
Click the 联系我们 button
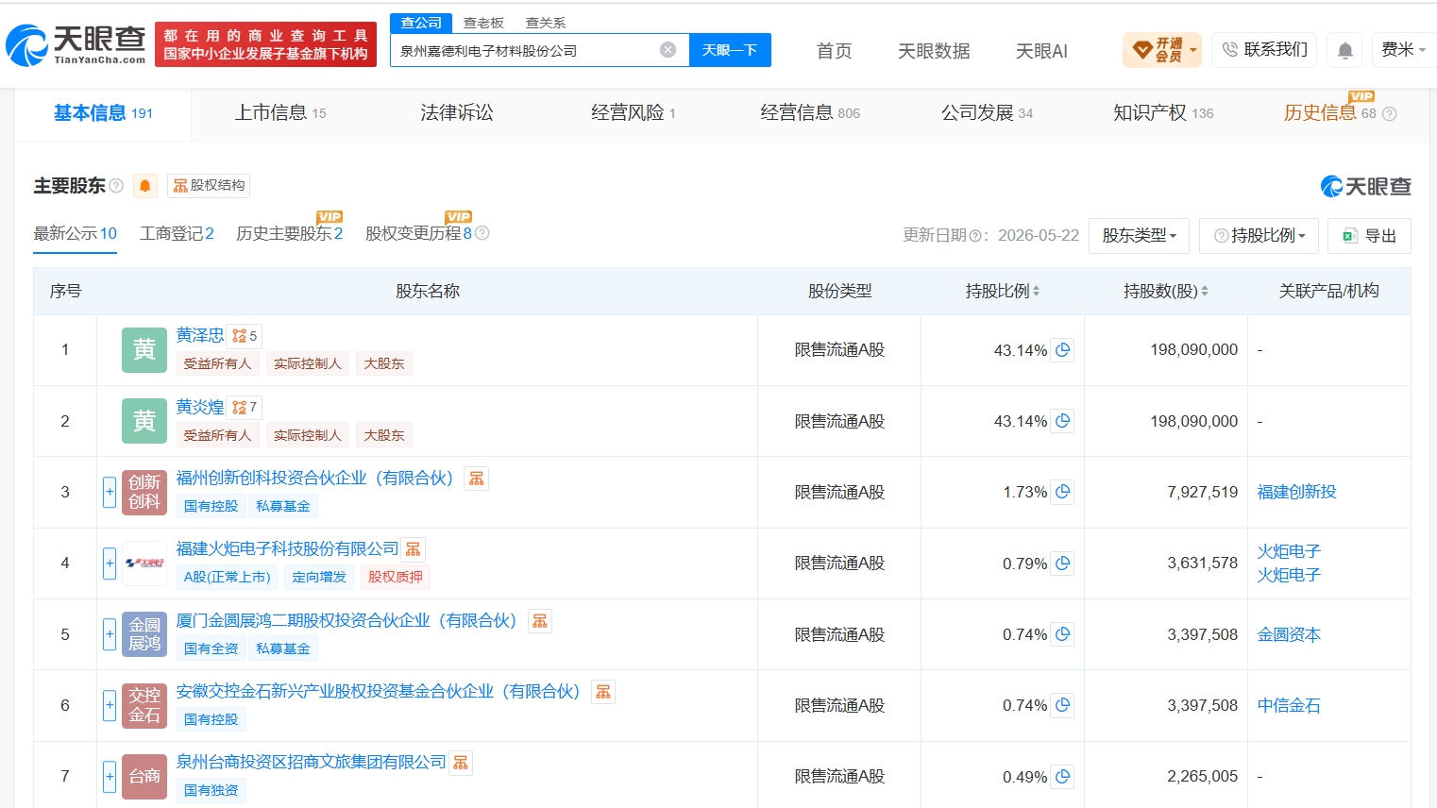coord(1264,50)
